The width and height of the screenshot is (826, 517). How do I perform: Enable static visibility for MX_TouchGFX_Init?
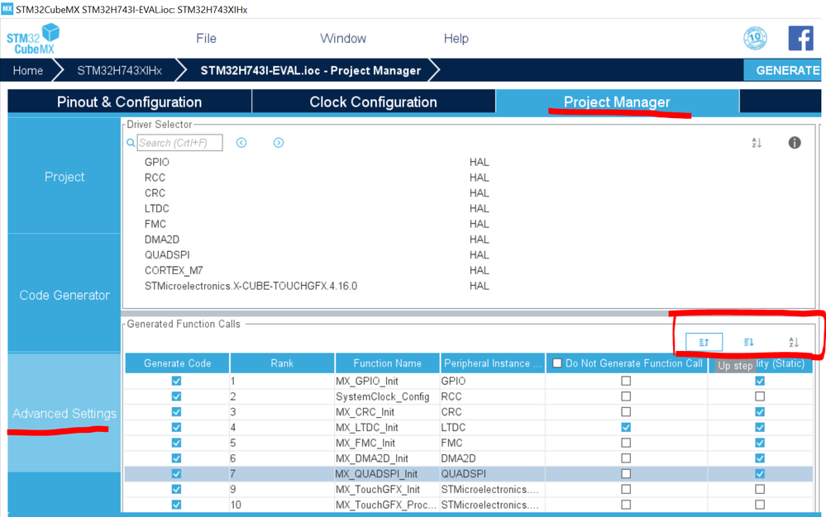click(760, 489)
